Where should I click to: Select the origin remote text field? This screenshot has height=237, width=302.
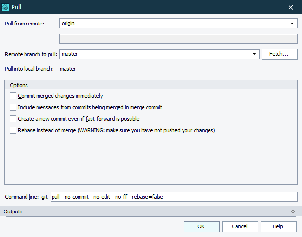point(173,23)
